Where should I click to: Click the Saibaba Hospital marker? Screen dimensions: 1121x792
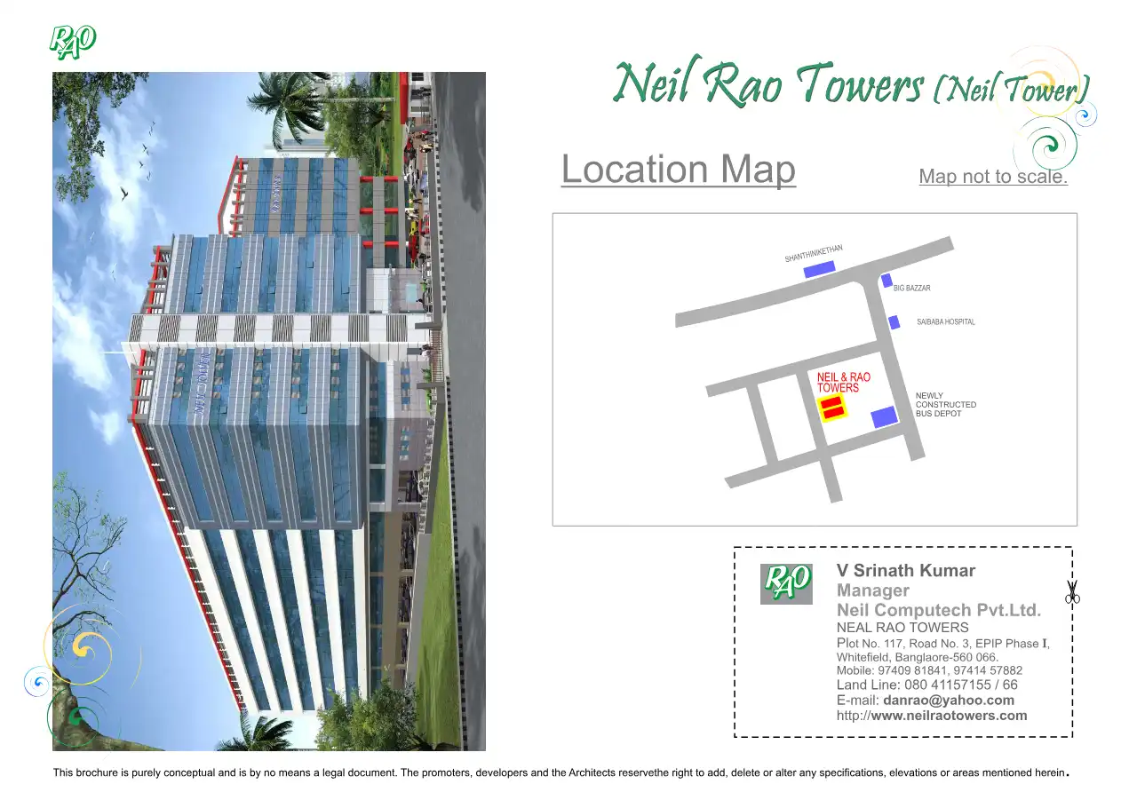894,321
